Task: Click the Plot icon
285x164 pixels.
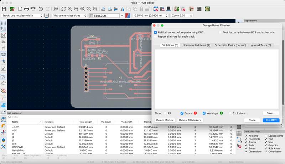Action: tap(33, 9)
